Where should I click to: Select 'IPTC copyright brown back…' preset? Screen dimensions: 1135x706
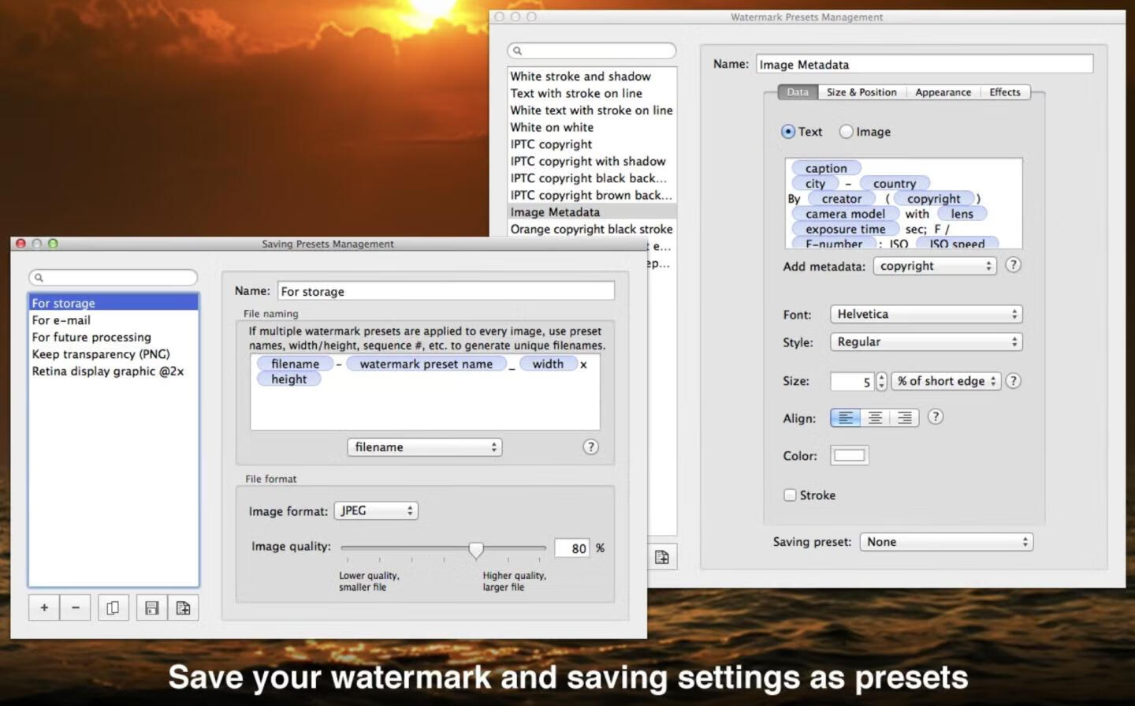(592, 195)
